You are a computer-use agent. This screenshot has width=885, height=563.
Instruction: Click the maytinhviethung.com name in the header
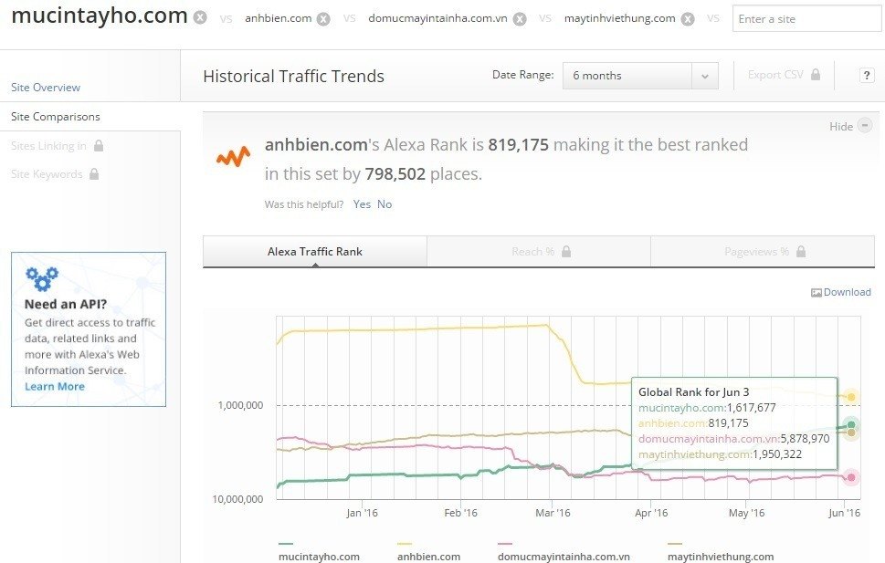(x=620, y=18)
